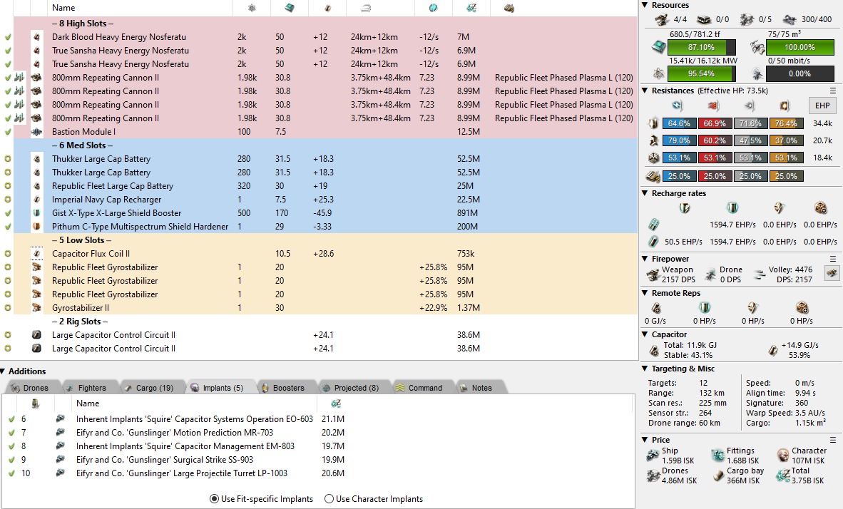Toggle state of Dark Blood Heavy Energy Nosferatu

point(8,37)
